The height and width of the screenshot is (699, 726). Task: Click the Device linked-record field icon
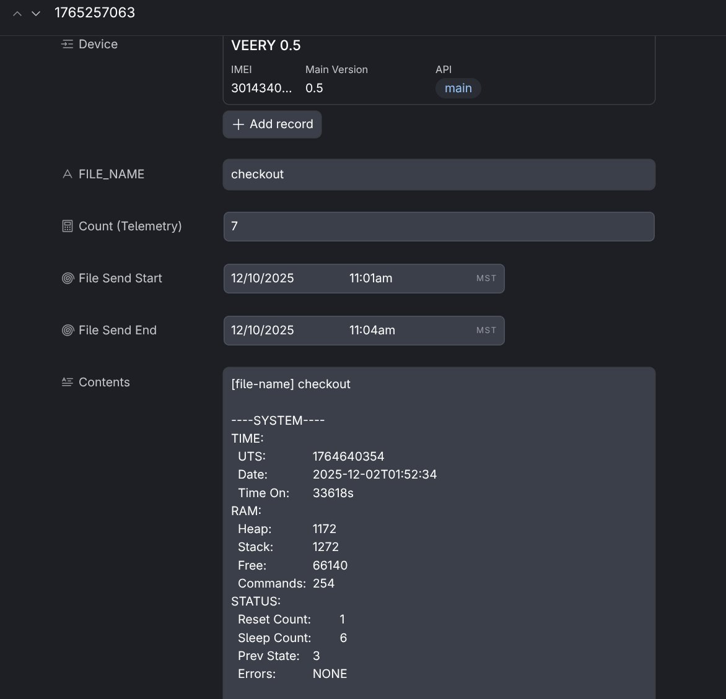click(68, 44)
